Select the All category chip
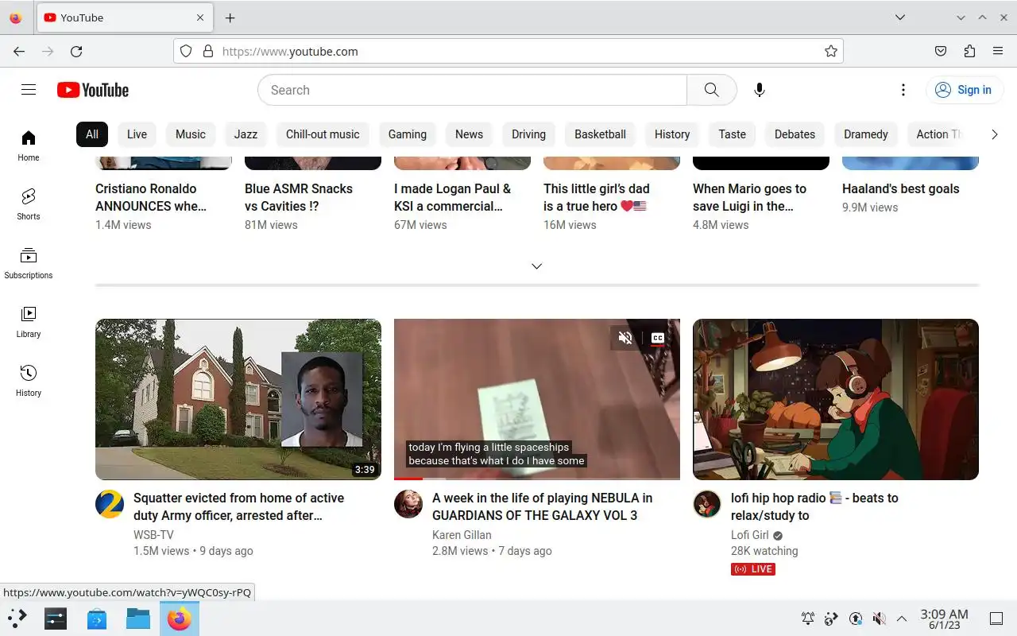The width and height of the screenshot is (1017, 636). point(92,134)
